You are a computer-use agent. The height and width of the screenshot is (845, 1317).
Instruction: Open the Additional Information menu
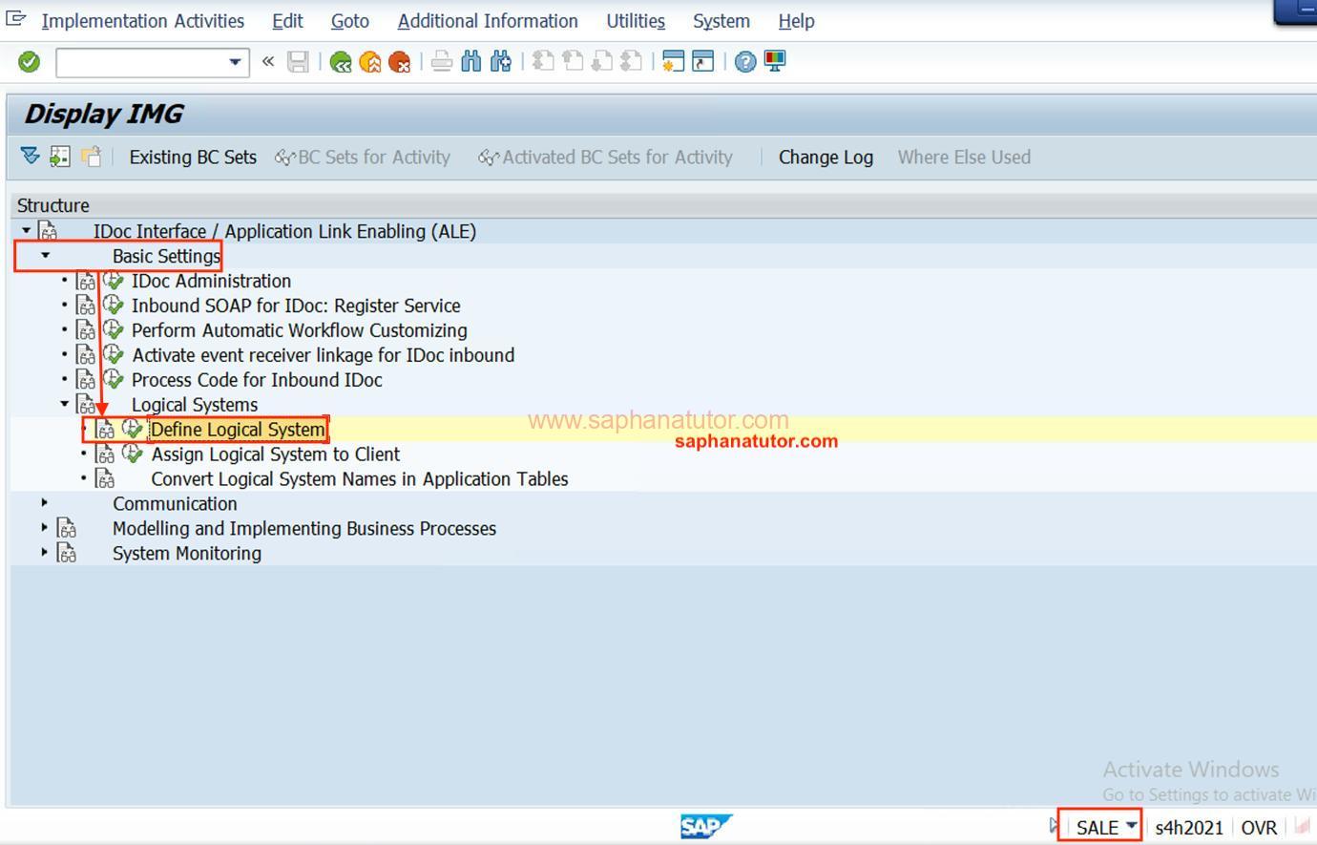pyautogui.click(x=488, y=21)
